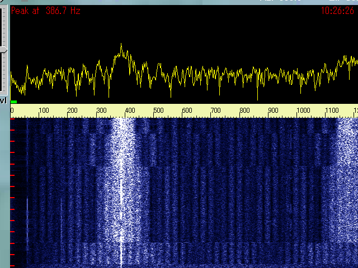The width and height of the screenshot is (358, 268).
Task: Click the green marker below the spectrum
Action: click(x=13, y=102)
